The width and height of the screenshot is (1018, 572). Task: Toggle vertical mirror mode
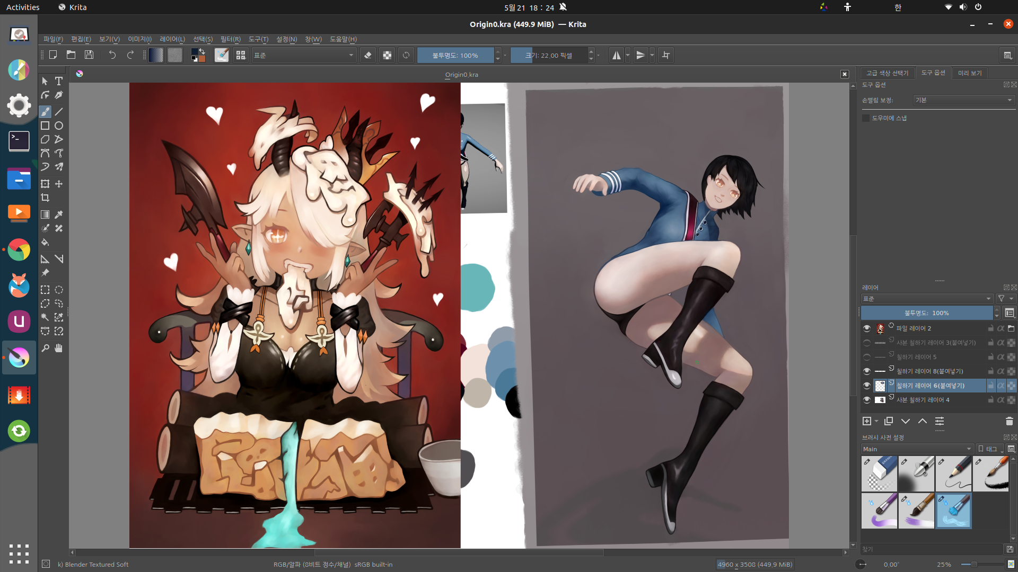point(640,55)
